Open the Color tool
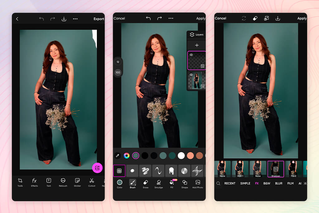The image size is (319, 213). (x=120, y=184)
